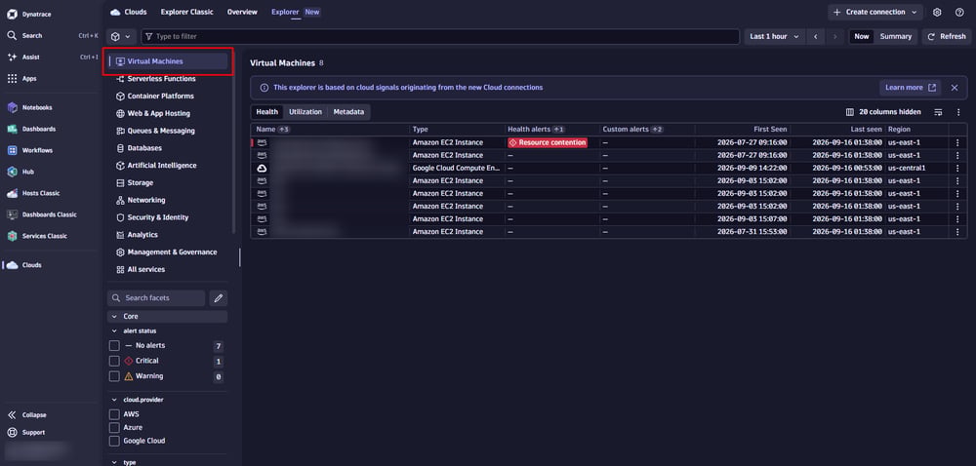976x466 pixels.
Task: Click the Resource contention alert badge
Action: 548,142
